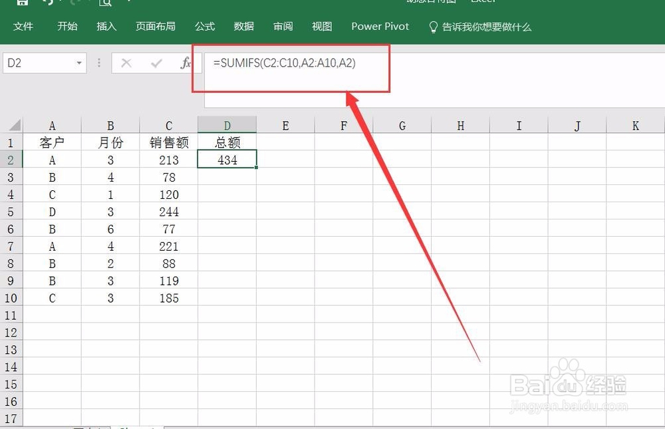Open the Name Box dropdown arrow
Screen dimensions: 665x429
point(79,63)
